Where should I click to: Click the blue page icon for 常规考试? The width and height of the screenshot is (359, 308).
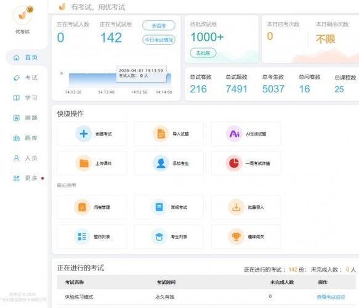coord(159,207)
